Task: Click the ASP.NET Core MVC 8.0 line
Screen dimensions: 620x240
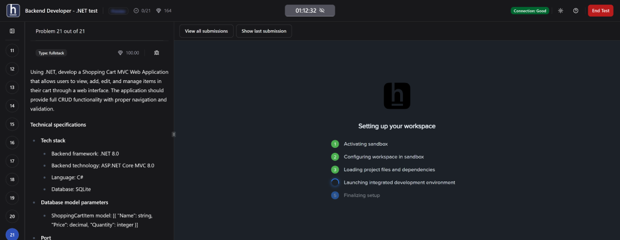Action: coord(103,166)
